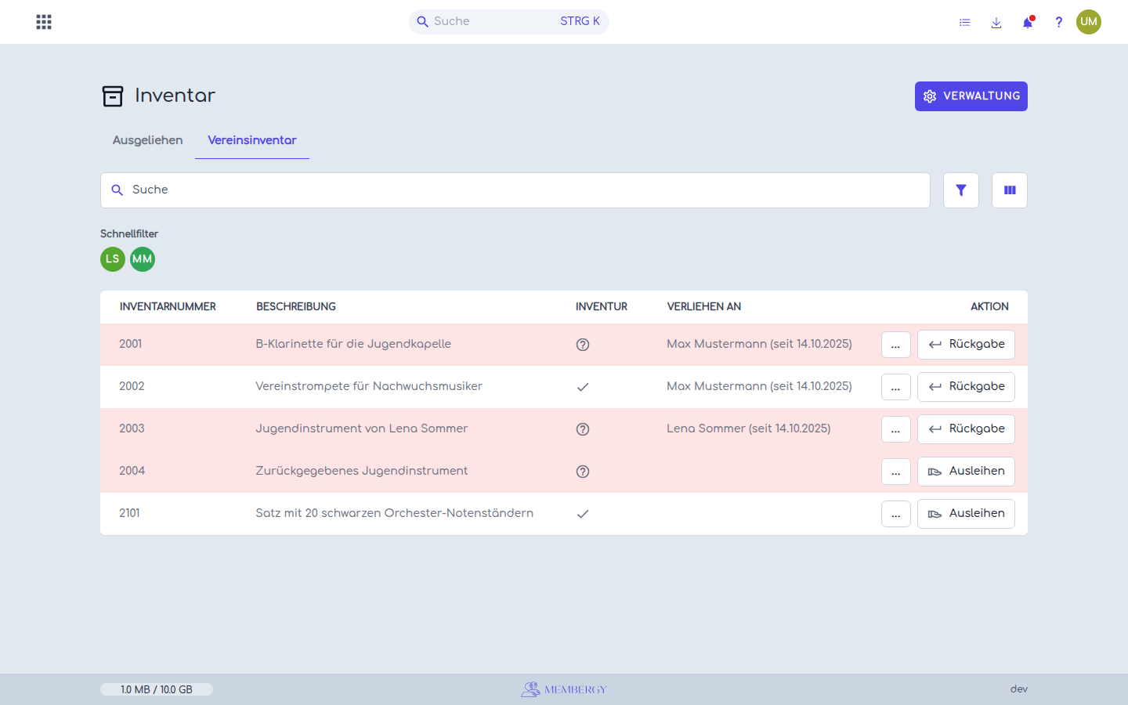Sort by Inventarnummer column header
The height and width of the screenshot is (705, 1128).
[168, 307]
